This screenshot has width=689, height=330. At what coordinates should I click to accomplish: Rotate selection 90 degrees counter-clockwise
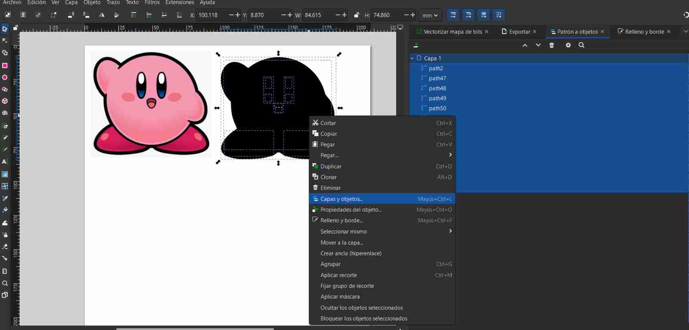[71, 15]
